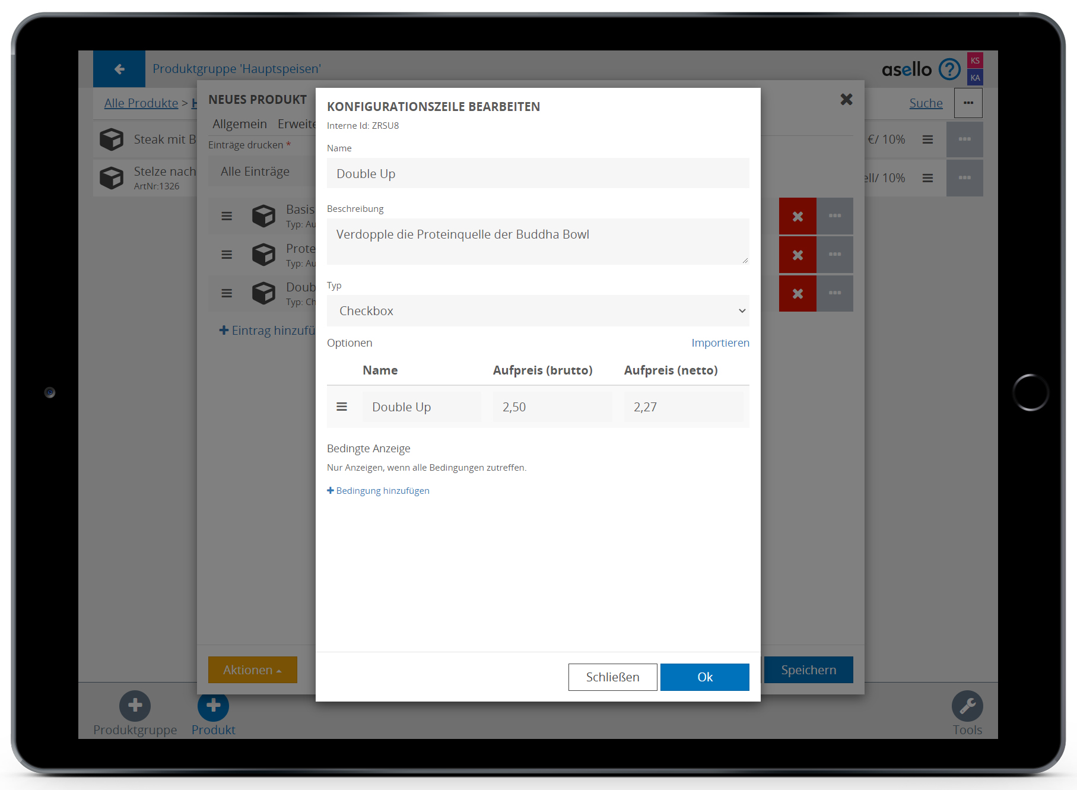Open the Typ Checkbox dropdown

click(x=538, y=311)
